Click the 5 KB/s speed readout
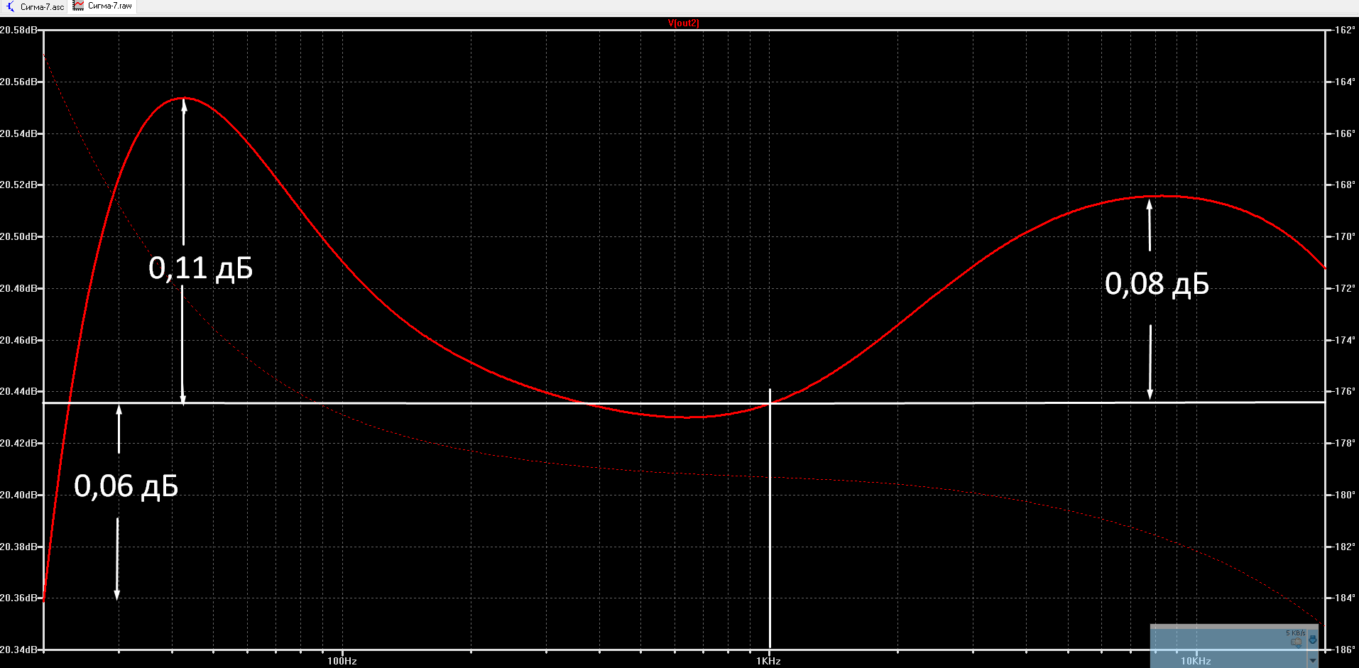 pyautogui.click(x=1296, y=633)
